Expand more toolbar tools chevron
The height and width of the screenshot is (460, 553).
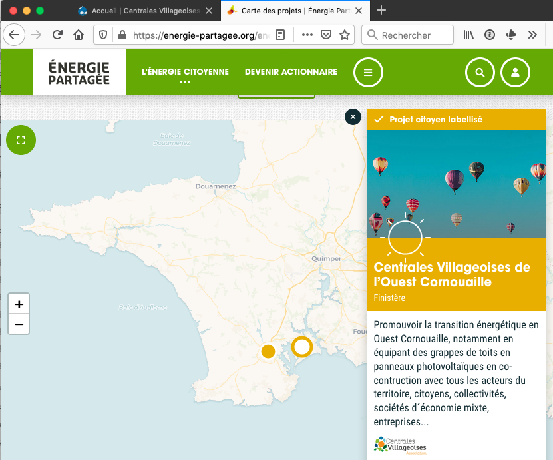point(532,35)
